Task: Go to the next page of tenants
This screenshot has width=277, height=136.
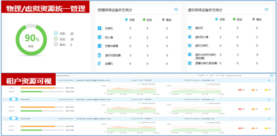Action: point(222,75)
